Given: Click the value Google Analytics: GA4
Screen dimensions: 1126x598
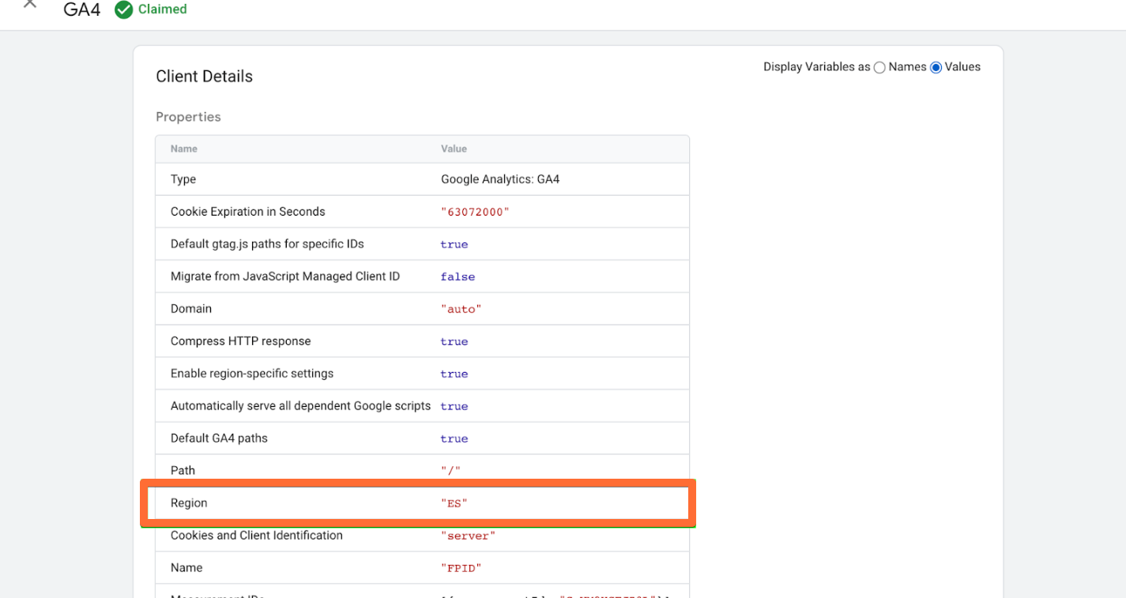Looking at the screenshot, I should coord(500,179).
